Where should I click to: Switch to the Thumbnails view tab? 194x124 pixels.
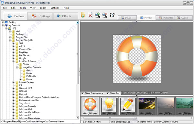pos(165,18)
